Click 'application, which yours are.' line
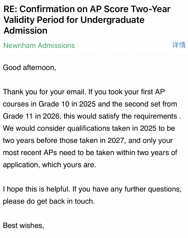This screenshot has height=238, width=188. coord(49,165)
